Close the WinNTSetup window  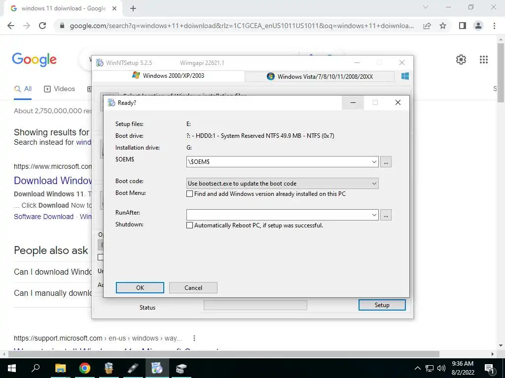click(x=401, y=63)
